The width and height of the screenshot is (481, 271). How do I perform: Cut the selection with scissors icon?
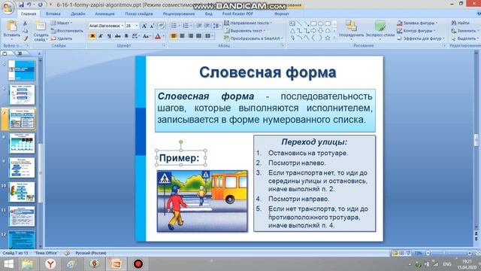click(x=25, y=23)
